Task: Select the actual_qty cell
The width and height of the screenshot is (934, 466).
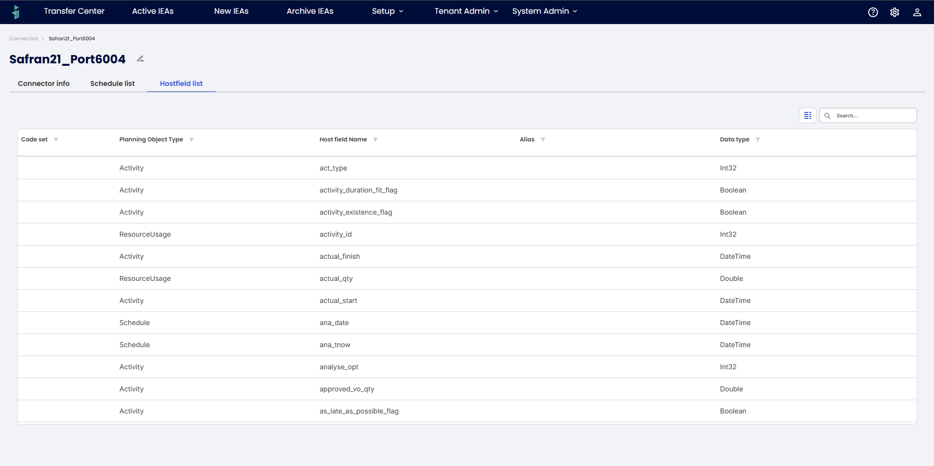Action: click(x=336, y=278)
